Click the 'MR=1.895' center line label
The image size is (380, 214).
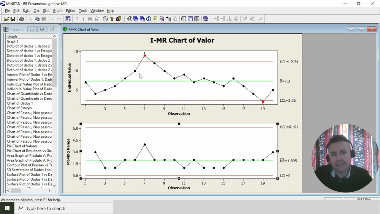point(288,160)
